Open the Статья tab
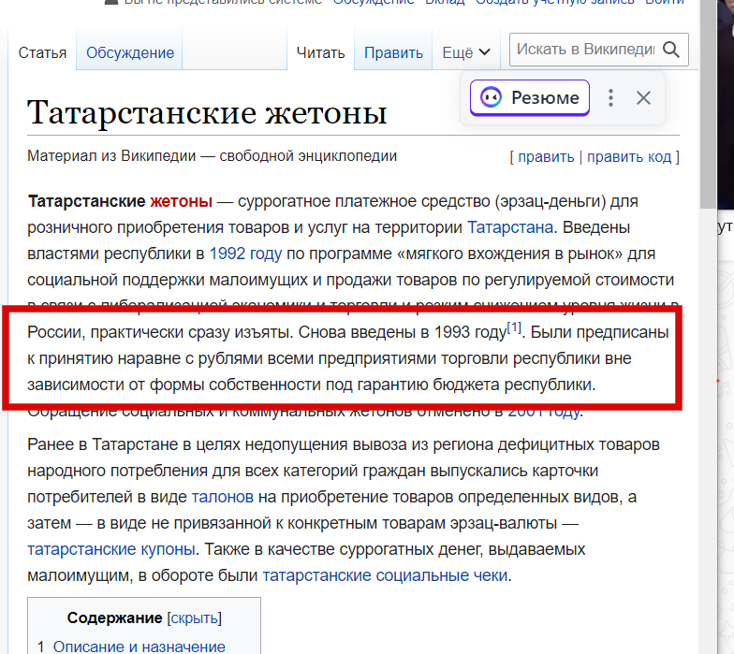734x654 pixels. 42,52
